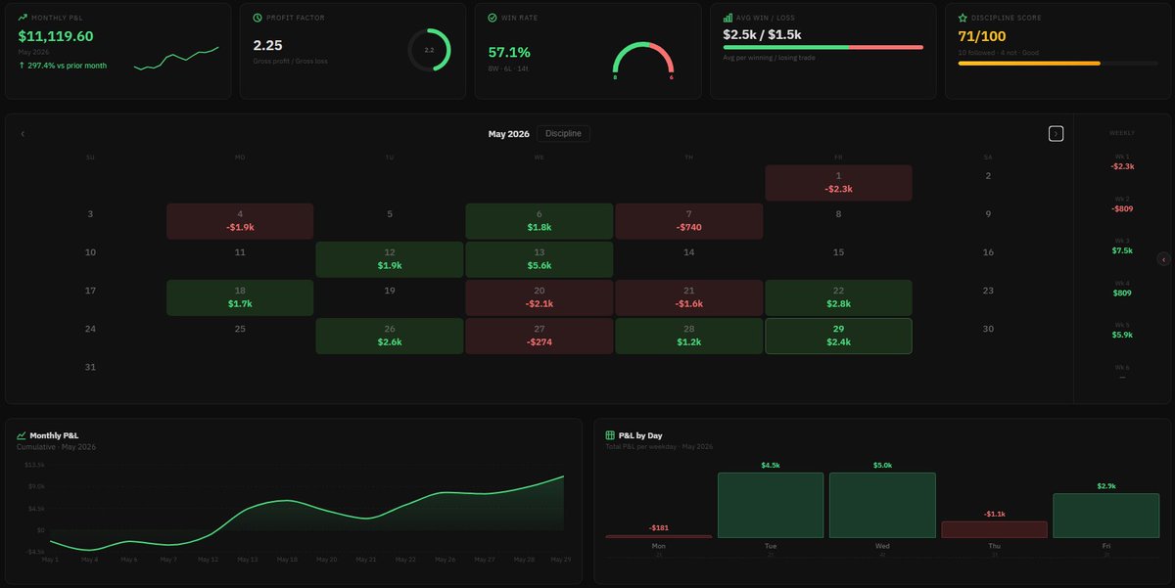Click the Monthly P&L trend arrow icon
The image size is (1175, 588).
(23, 18)
